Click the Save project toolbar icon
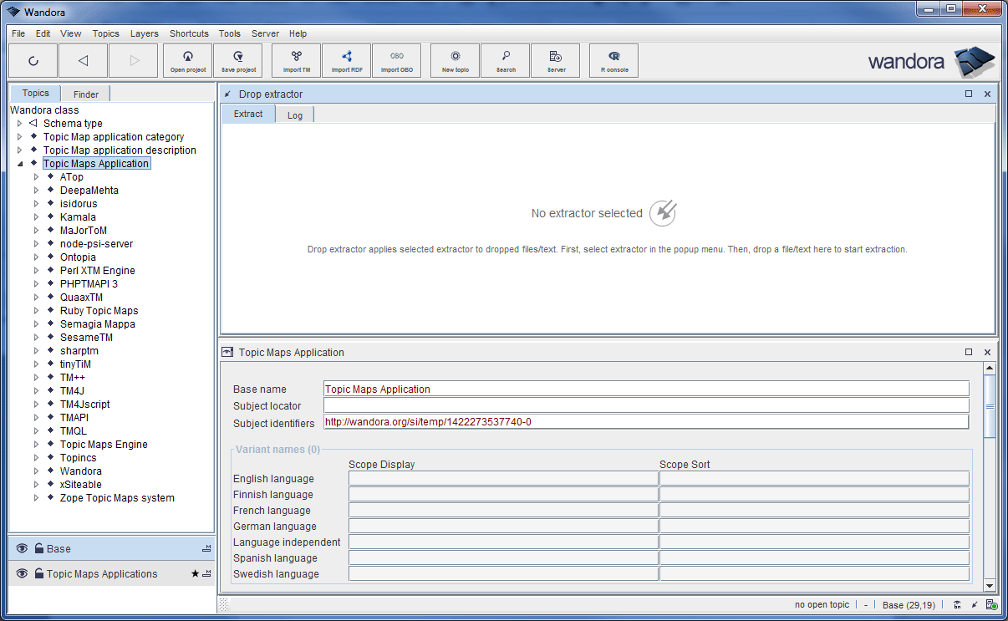Viewport: 1008px width, 621px height. 238,60
